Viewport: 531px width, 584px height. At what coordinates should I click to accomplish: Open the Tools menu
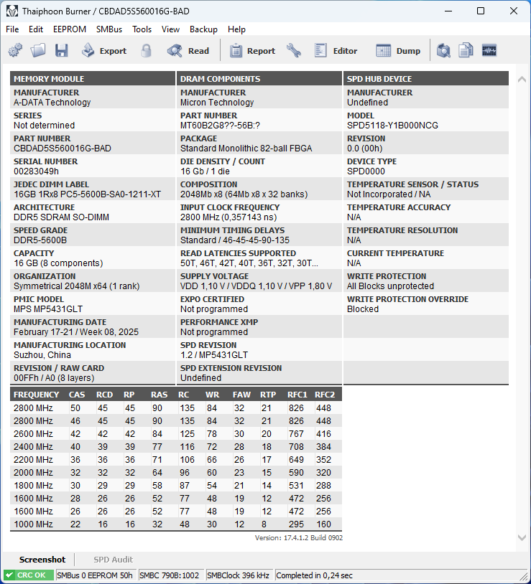click(x=142, y=29)
